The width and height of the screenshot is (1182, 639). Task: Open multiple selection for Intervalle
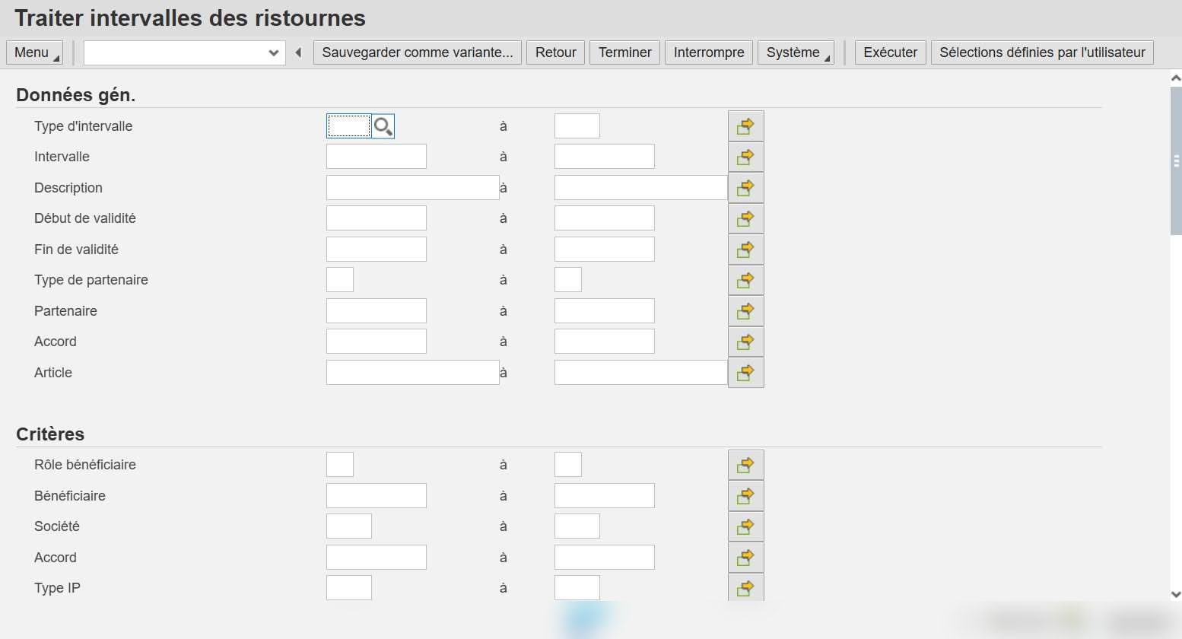tap(745, 157)
